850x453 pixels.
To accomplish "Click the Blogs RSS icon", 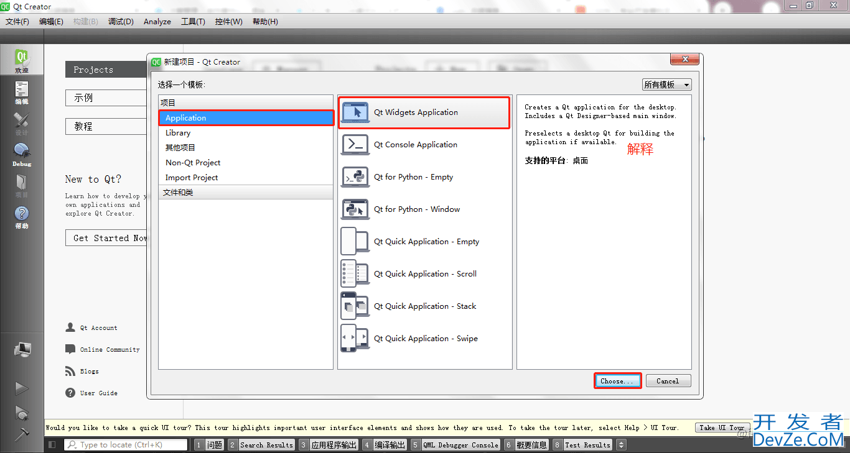I will tap(70, 371).
